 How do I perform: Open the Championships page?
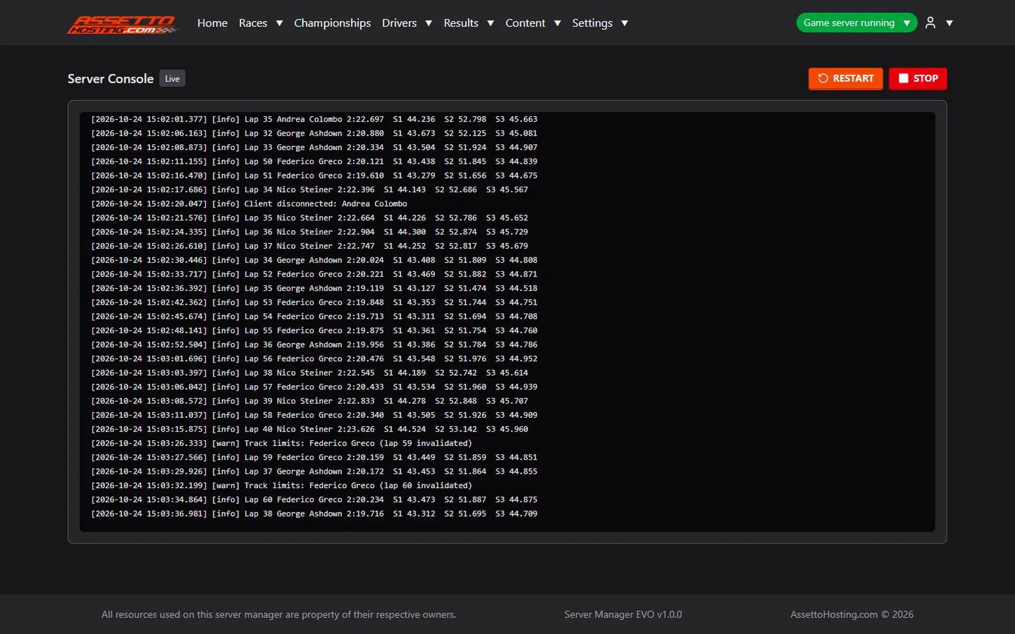(332, 23)
